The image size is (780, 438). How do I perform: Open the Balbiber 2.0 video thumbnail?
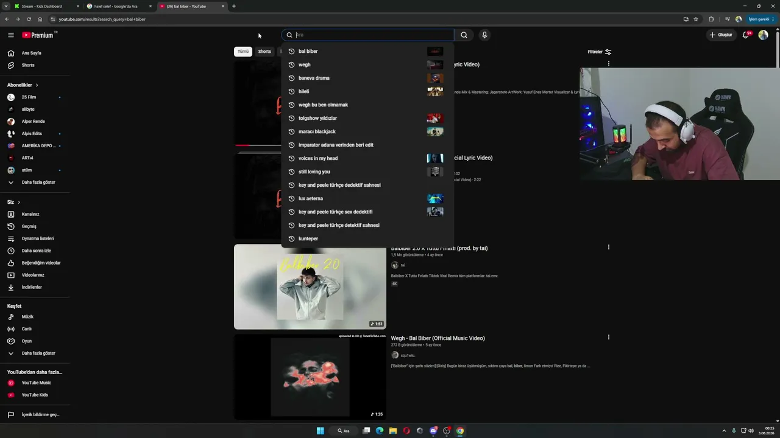pyautogui.click(x=310, y=287)
